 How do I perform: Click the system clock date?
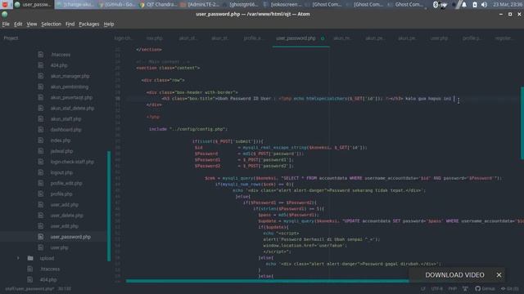click(508, 5)
